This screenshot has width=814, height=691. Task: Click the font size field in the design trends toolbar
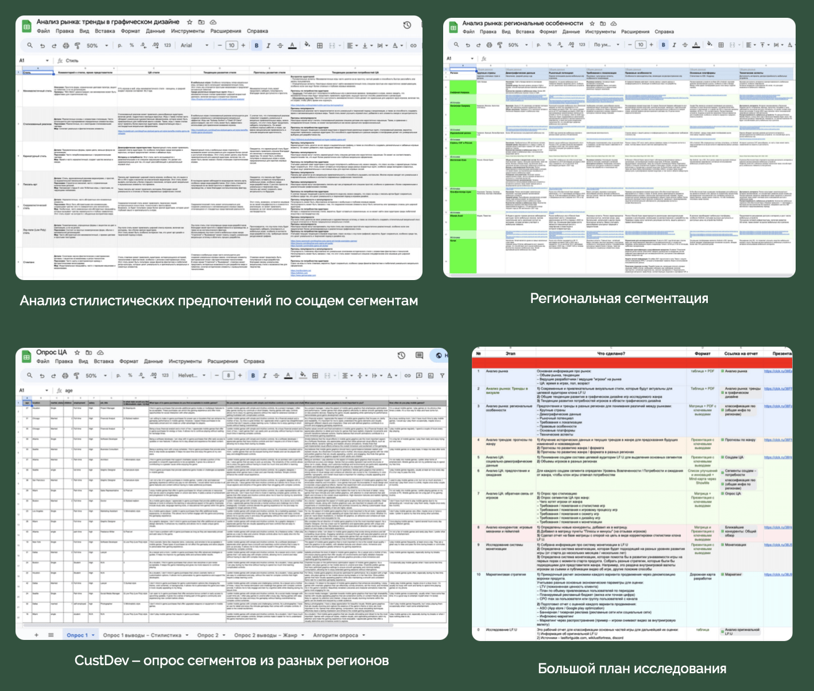pyautogui.click(x=231, y=45)
